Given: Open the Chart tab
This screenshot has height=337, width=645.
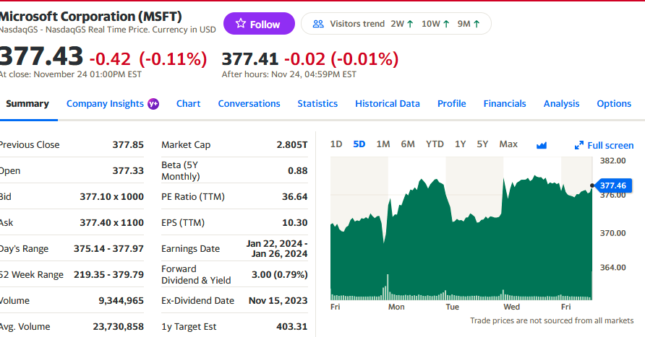Looking at the screenshot, I should [188, 104].
